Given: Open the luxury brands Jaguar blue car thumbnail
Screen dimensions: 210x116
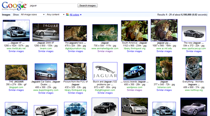Looking at the screenshot, I should click(134, 72).
